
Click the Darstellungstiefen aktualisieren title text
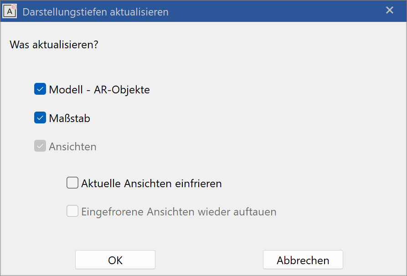[96, 12]
